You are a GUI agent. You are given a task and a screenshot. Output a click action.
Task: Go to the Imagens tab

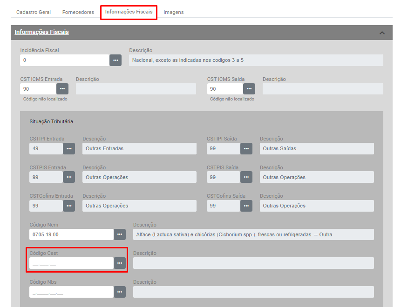tap(173, 12)
